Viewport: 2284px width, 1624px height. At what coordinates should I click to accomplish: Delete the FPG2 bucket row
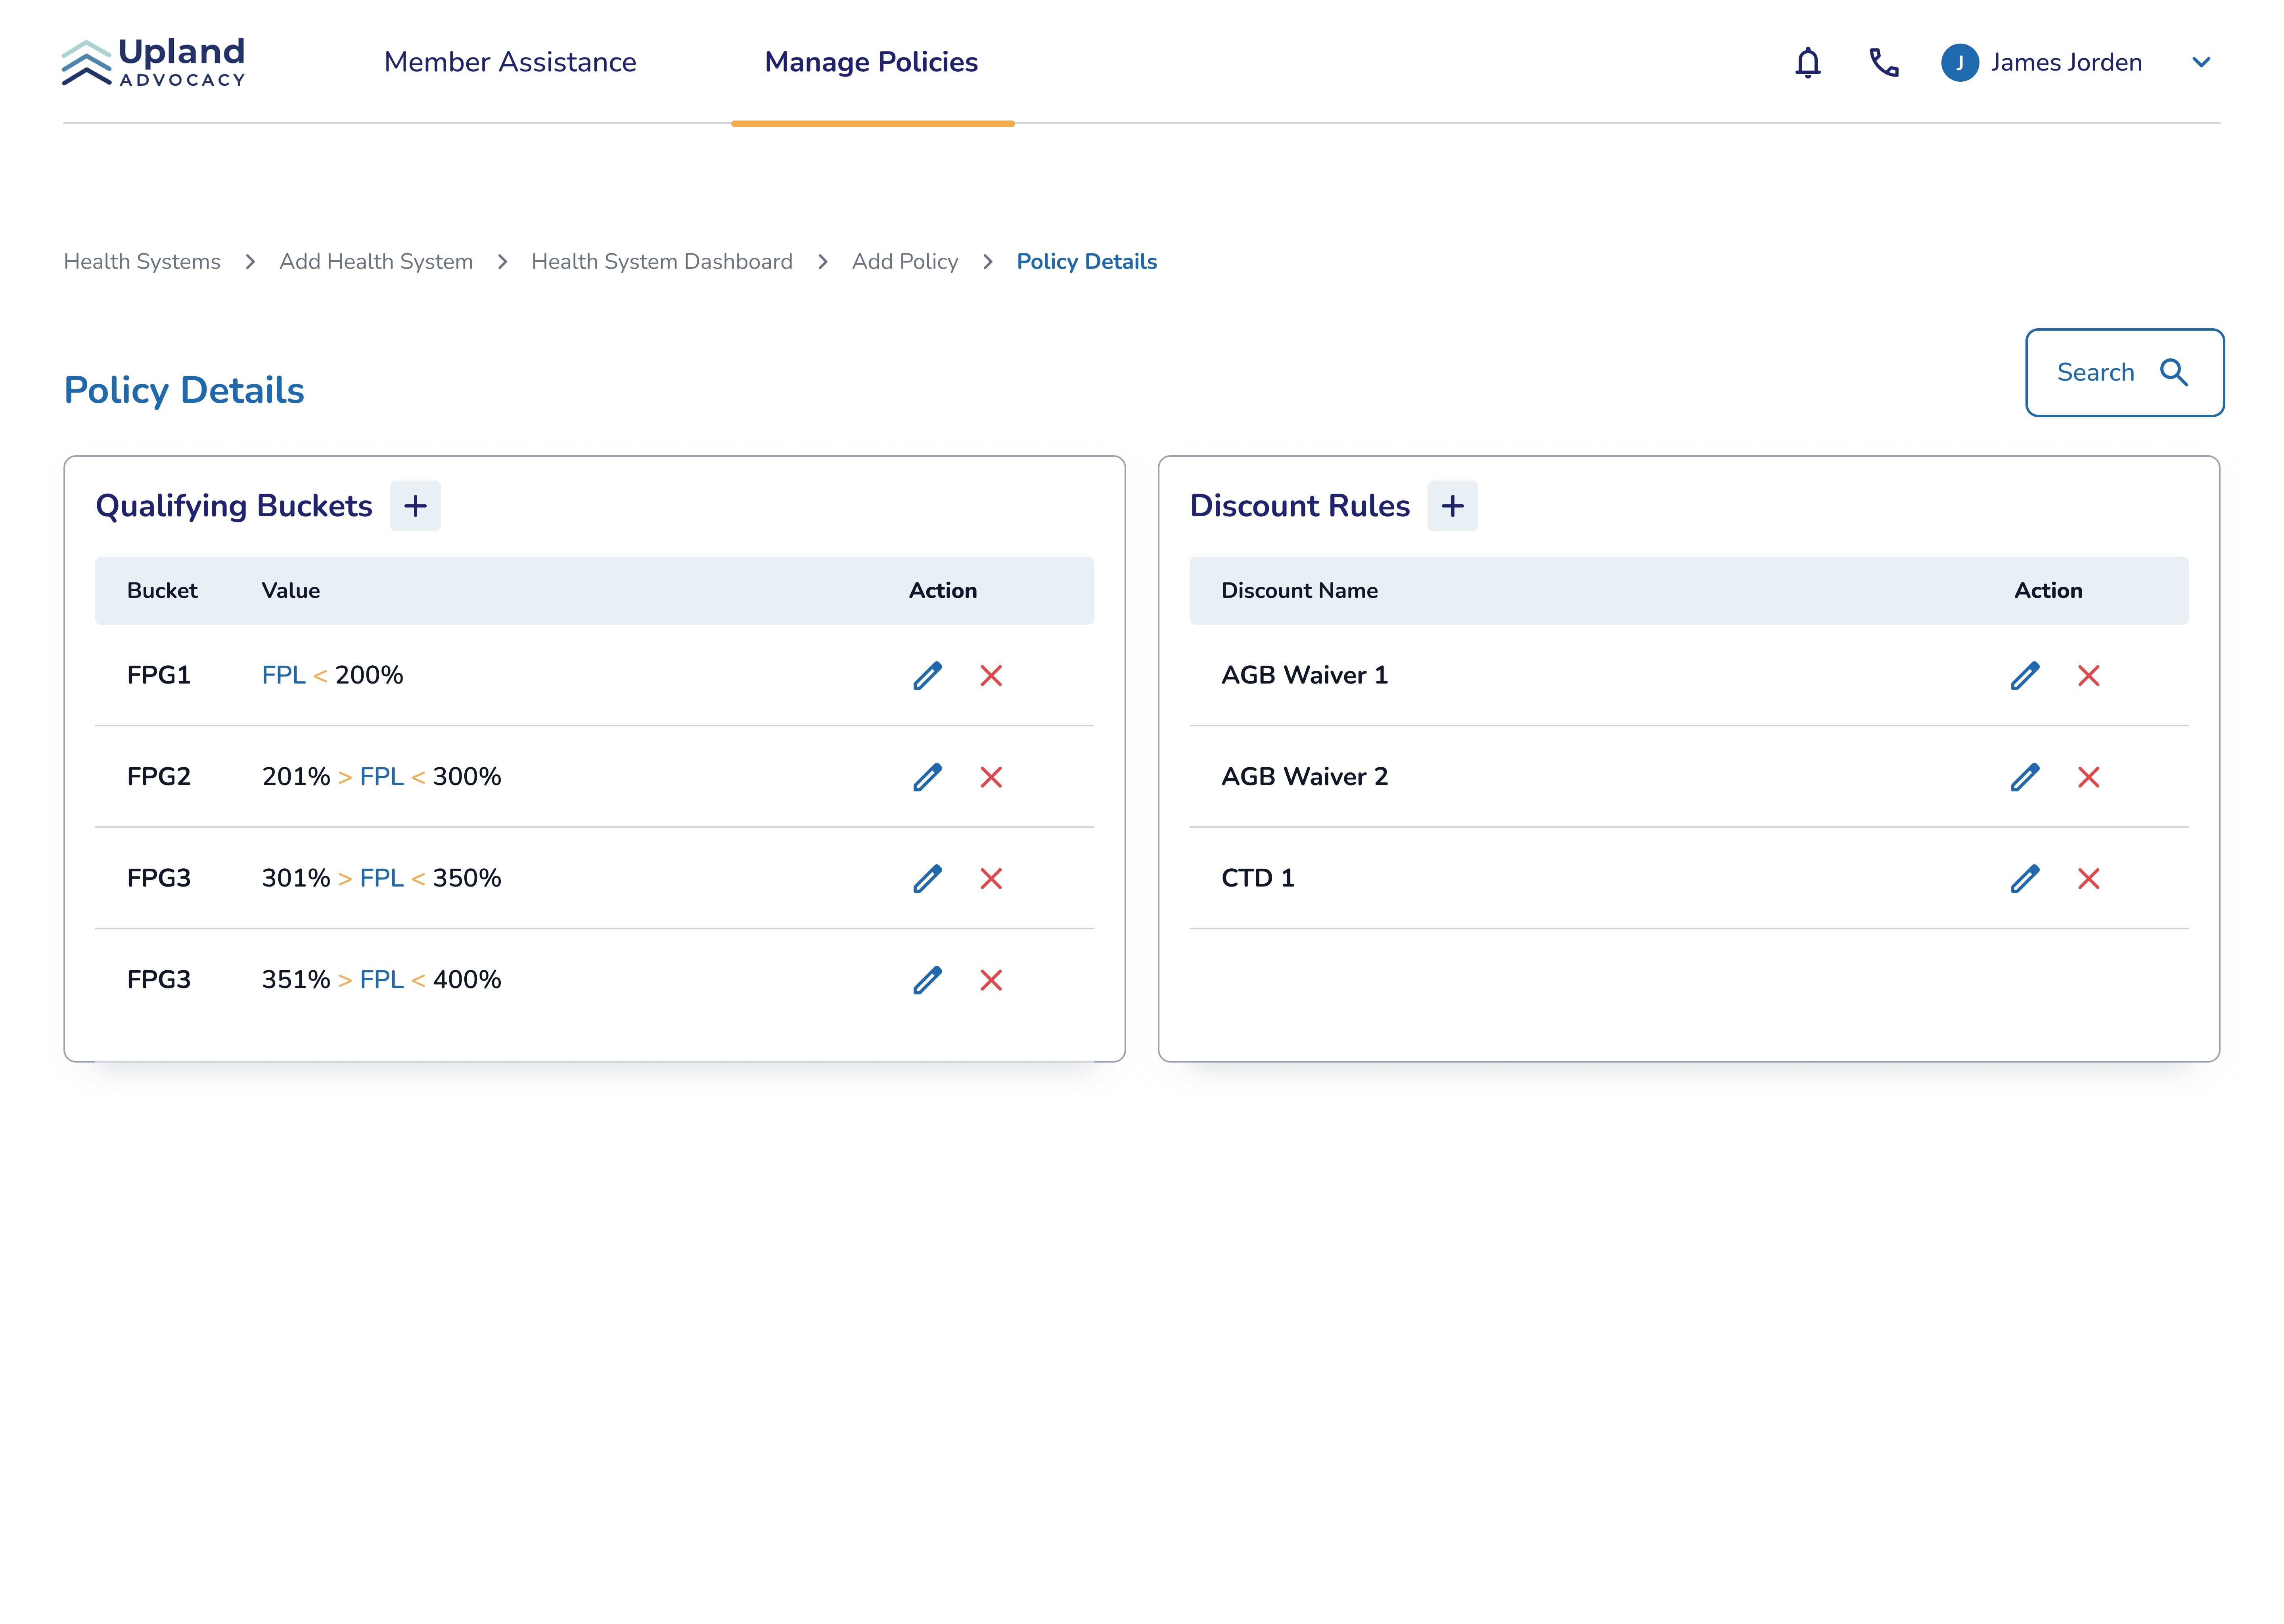(990, 777)
